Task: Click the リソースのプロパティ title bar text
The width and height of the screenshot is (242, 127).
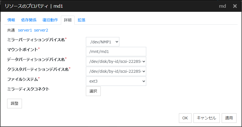Action: [x=36, y=6]
